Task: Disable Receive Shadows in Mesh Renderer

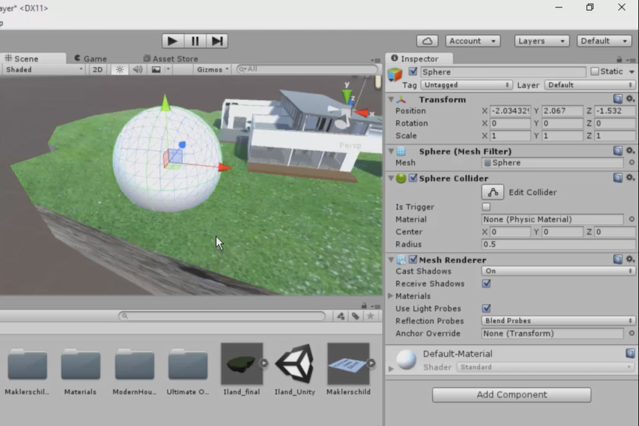Action: (486, 283)
